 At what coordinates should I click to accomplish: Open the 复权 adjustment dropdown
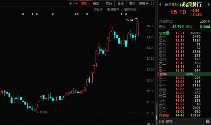(x=85, y=3)
